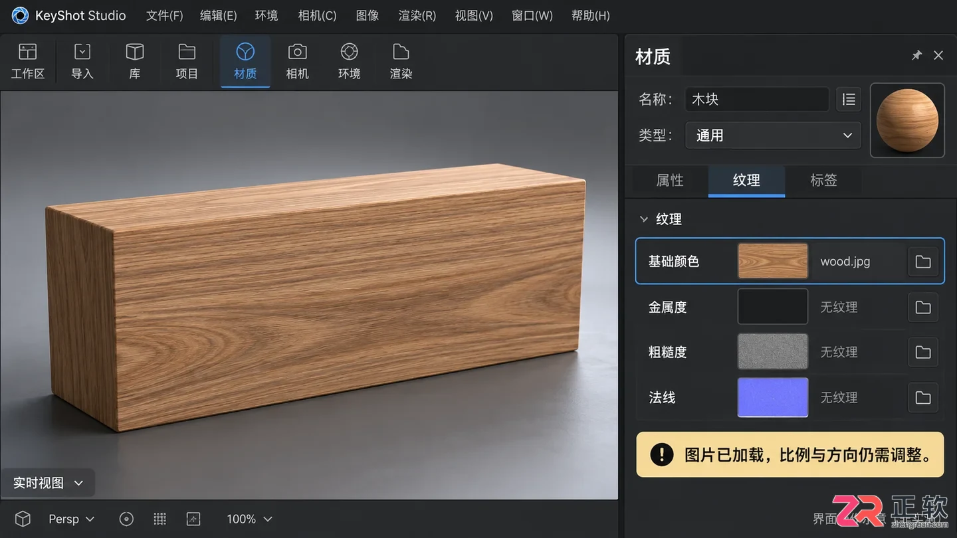Browse a file for the 金属度 texture
The width and height of the screenshot is (957, 538).
[x=923, y=307]
